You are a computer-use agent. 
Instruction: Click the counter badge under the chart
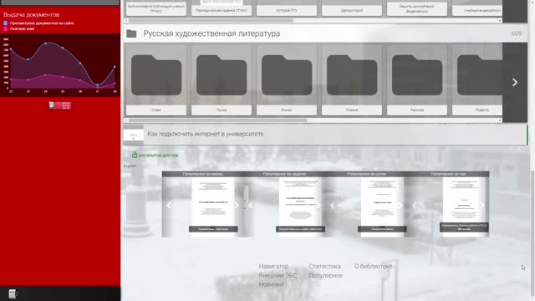click(59, 106)
